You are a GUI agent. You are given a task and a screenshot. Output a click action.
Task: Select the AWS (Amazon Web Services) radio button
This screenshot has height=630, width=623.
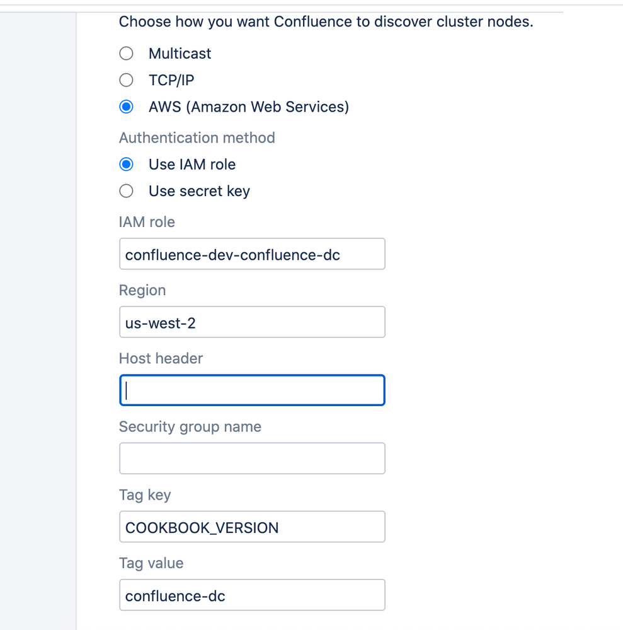(x=126, y=107)
